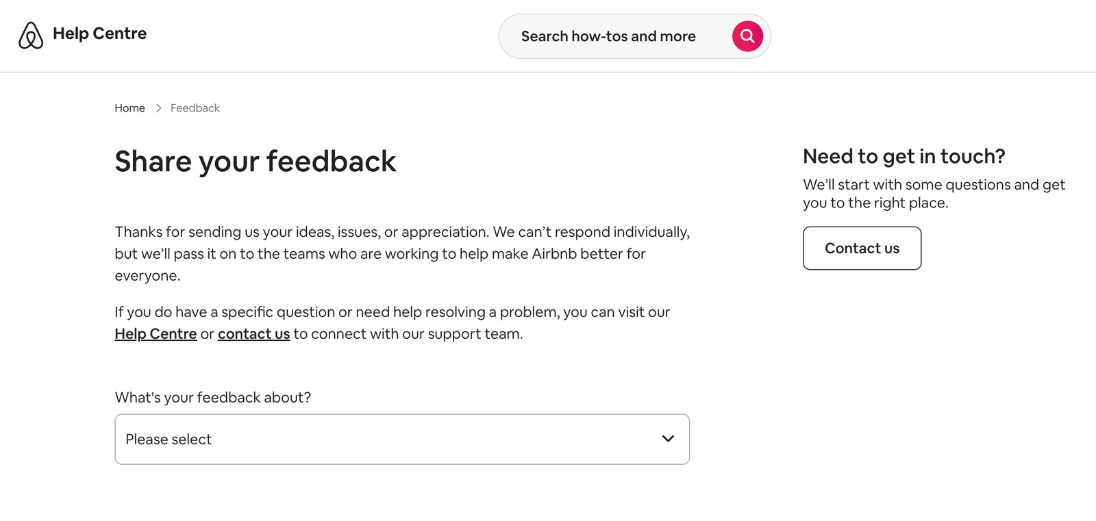Click the Airbnb logo icon
This screenshot has height=521, width=1096.
31,36
